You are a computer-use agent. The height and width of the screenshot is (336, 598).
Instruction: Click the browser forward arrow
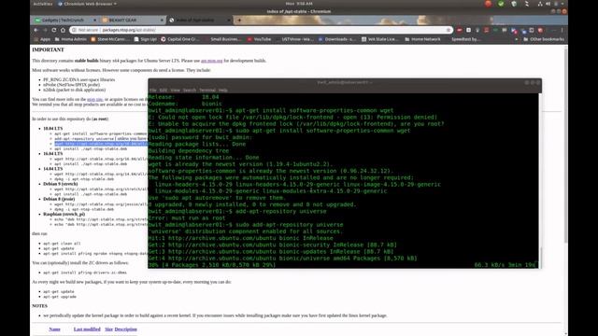[x=45, y=30]
